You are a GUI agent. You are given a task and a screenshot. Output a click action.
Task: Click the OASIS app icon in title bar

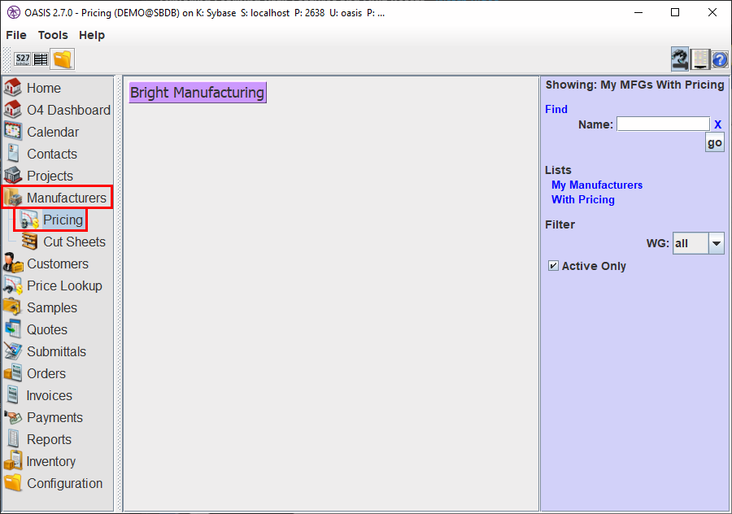tap(13, 12)
